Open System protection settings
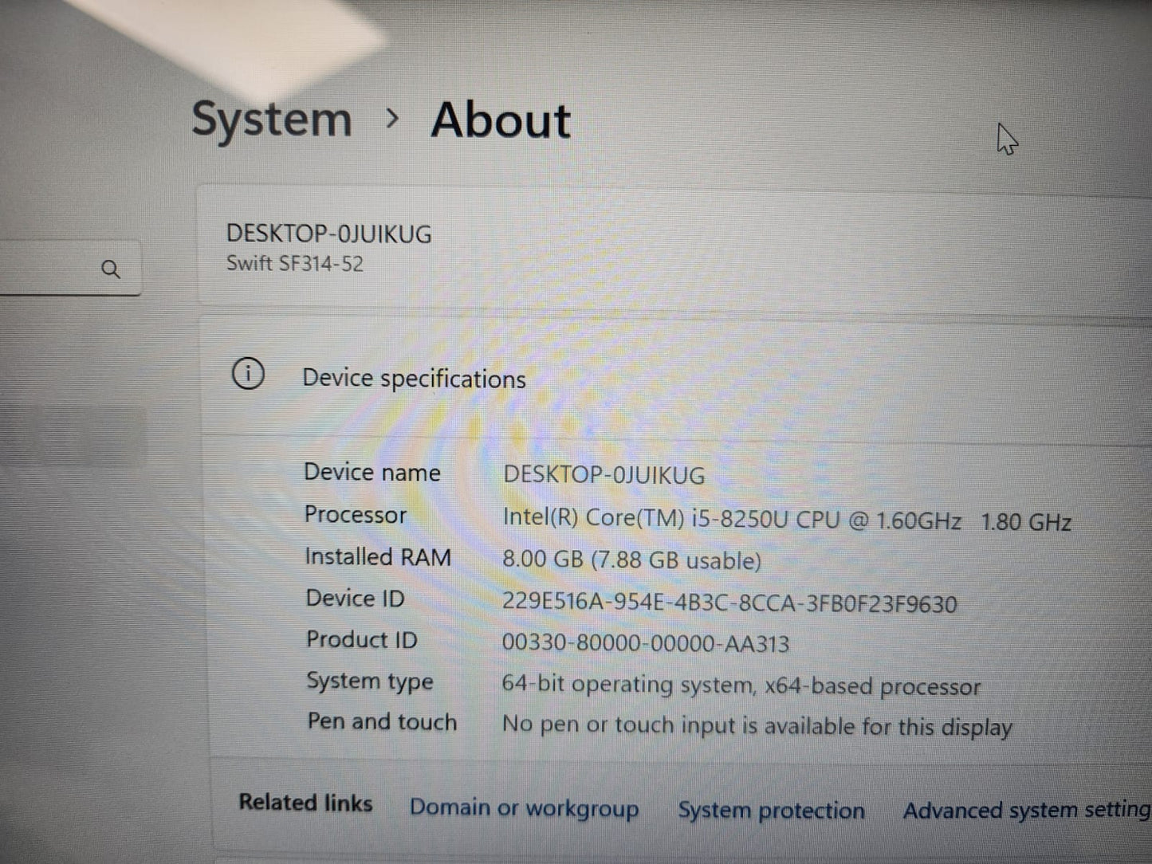 click(x=771, y=810)
